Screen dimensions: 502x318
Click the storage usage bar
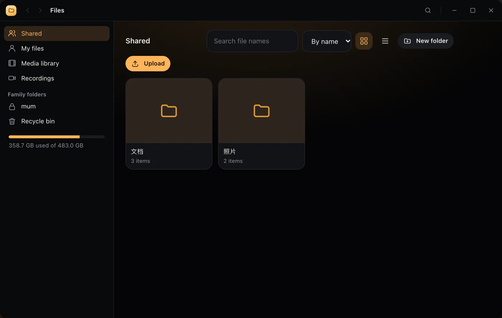tap(57, 137)
